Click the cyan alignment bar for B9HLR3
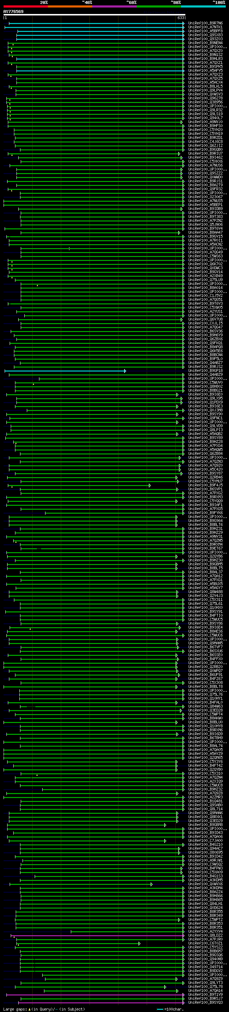This screenshot has width=229, height=1012. (100, 59)
